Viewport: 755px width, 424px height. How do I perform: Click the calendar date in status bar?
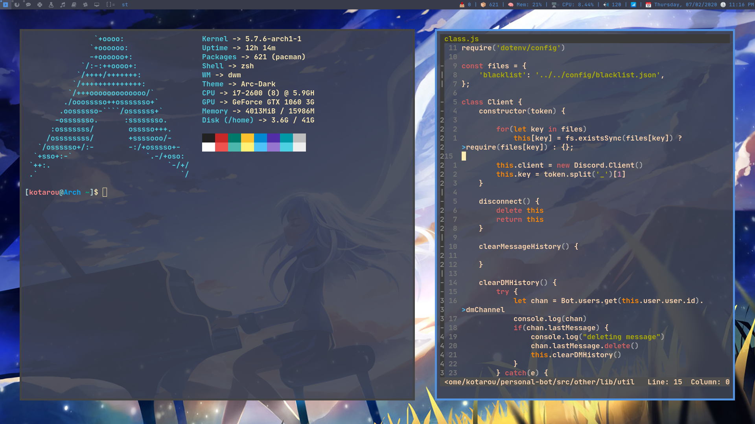(x=685, y=5)
